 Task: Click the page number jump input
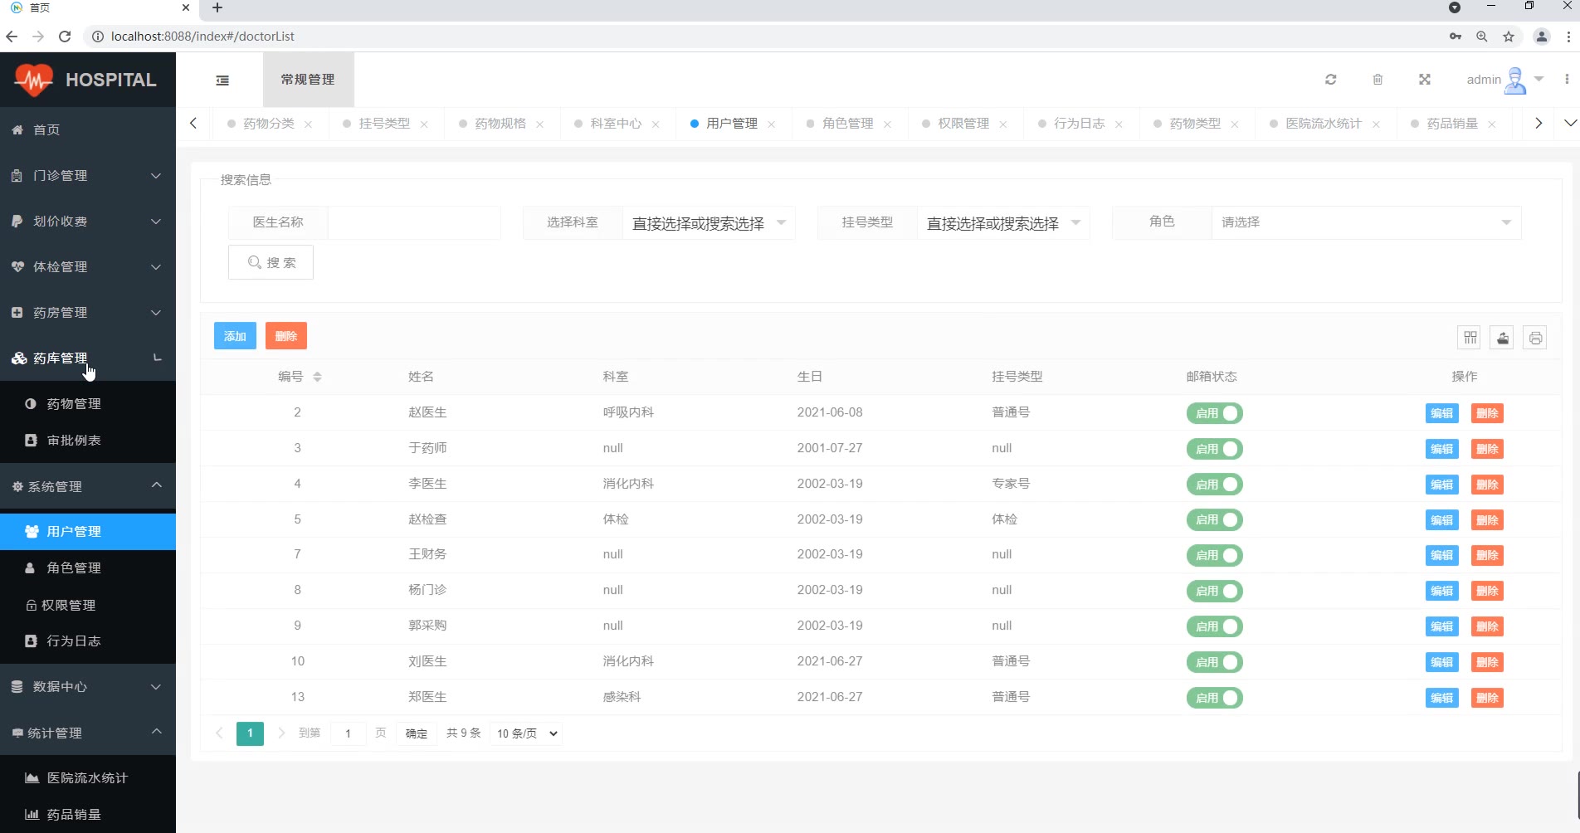tap(349, 733)
